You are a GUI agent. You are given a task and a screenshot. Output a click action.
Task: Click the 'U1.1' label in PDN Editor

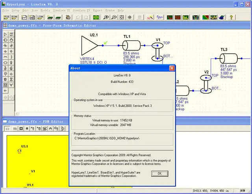[x=30, y=185]
